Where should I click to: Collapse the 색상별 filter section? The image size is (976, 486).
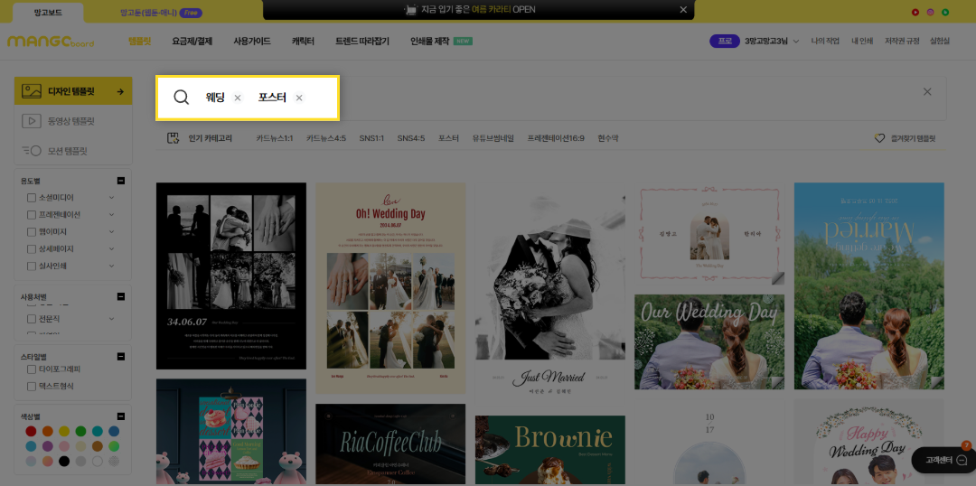121,416
